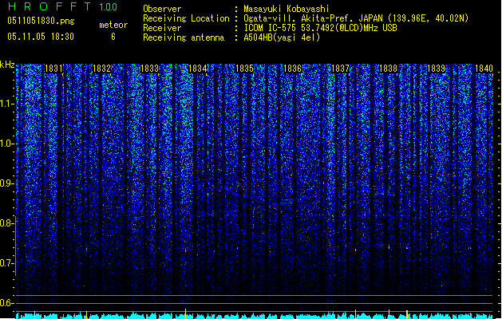Click A504HB(yagi 4el) antenna text
This screenshot has width=502, height=319.
(282, 37)
